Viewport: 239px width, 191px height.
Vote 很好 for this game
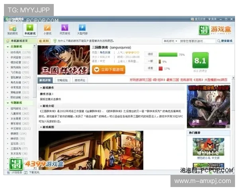click(x=150, y=54)
